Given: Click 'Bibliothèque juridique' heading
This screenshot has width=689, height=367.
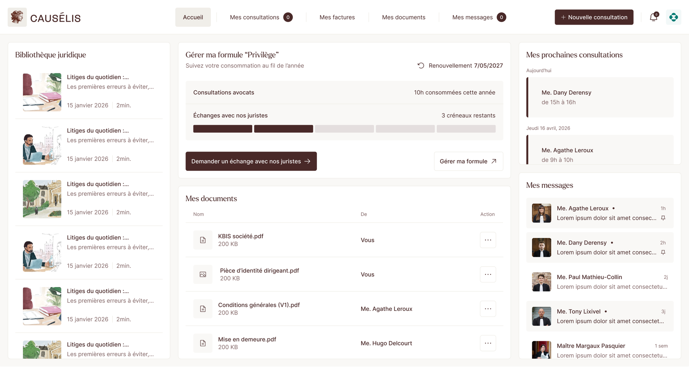Looking at the screenshot, I should [50, 55].
